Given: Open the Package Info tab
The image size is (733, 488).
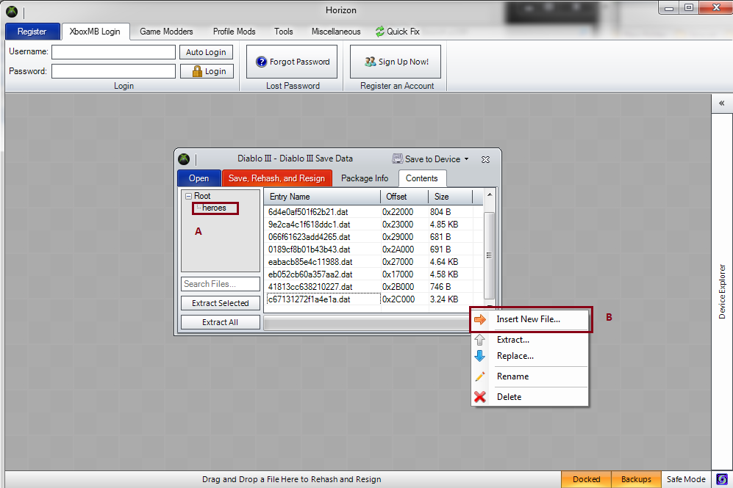Looking at the screenshot, I should 365,178.
